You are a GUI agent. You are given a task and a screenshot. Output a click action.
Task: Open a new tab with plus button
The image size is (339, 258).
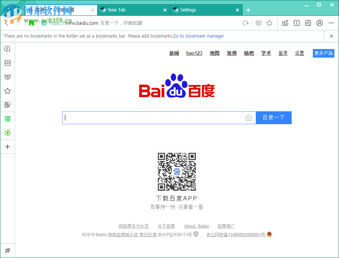coord(248,10)
